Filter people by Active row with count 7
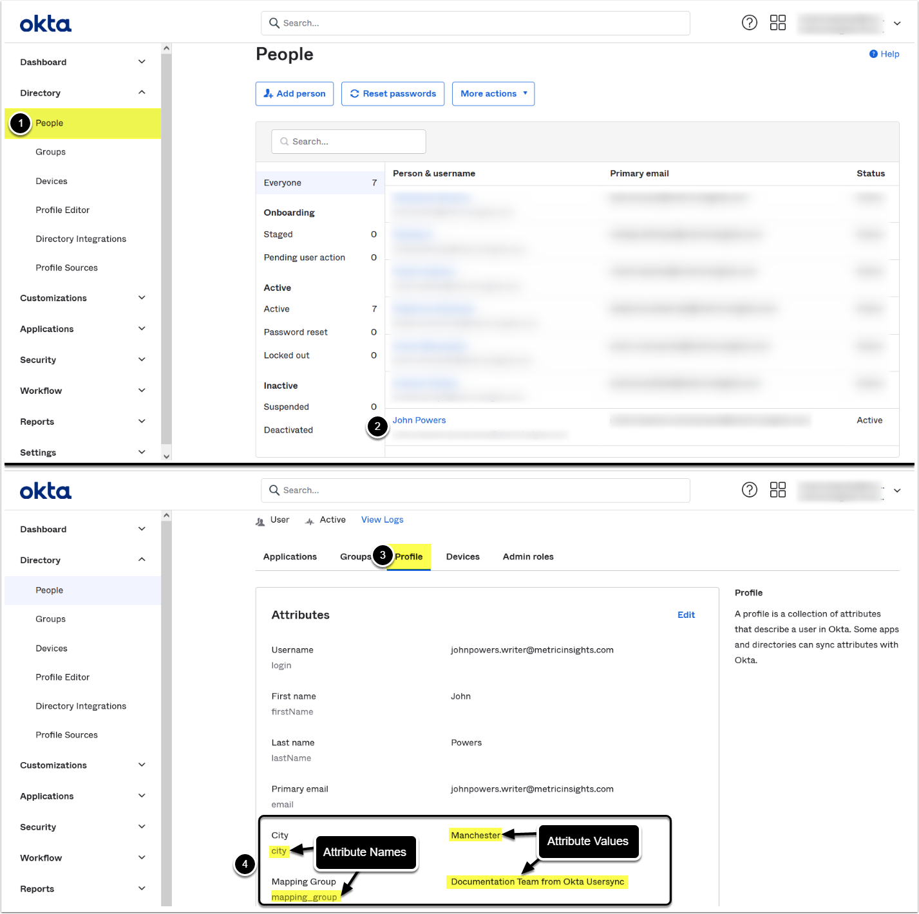Screen dimensions: 919x914 pyautogui.click(x=320, y=309)
